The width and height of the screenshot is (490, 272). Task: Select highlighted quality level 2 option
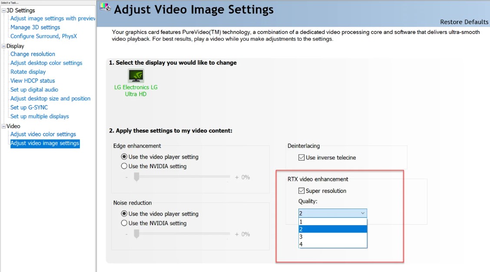332,229
